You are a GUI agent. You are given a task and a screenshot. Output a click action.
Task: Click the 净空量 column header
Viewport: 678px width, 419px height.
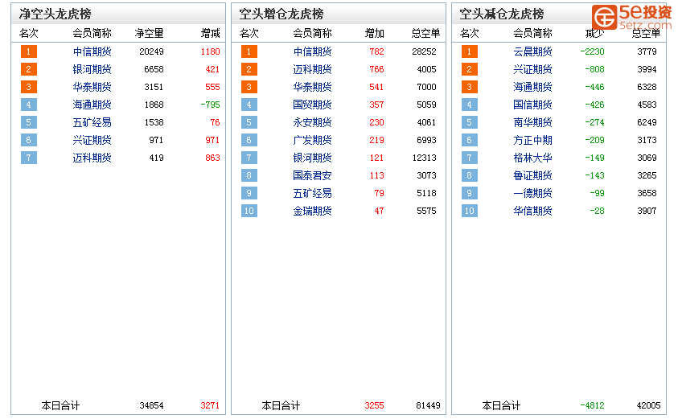point(149,33)
